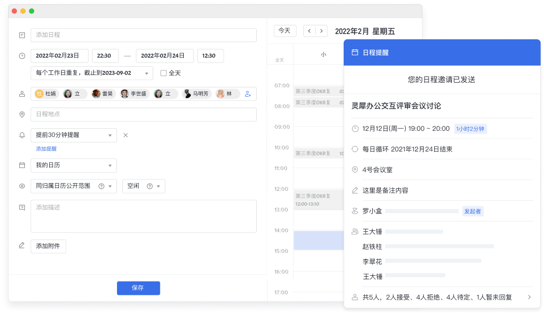Remove the 30-minute reminder with X icon
Viewport: 544px width, 314px height.
(x=125, y=136)
